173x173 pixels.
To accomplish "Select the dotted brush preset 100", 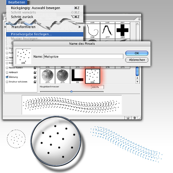I will coord(93,76).
